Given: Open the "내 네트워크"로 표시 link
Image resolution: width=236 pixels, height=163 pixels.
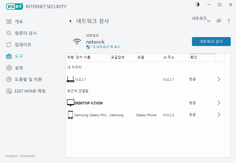Looking at the screenshot, I should pos(104,47).
